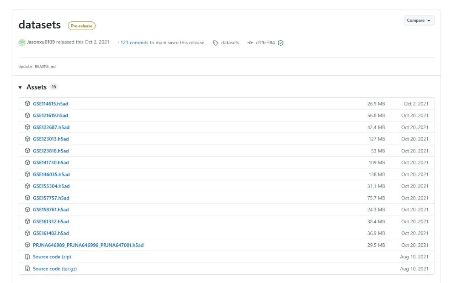The height and width of the screenshot is (283, 457).
Task: Click the archive icon beside Source code (tar.gz)
Action: (x=27, y=268)
